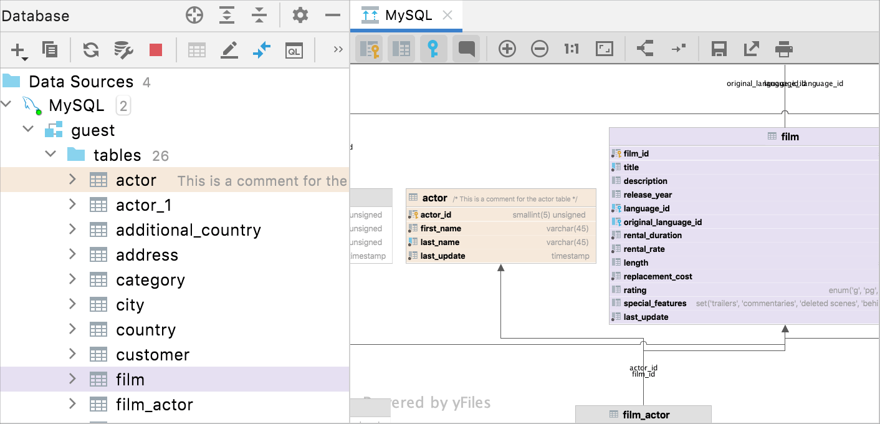Expand the film table node
Screen dimensions: 880x424
coord(72,379)
